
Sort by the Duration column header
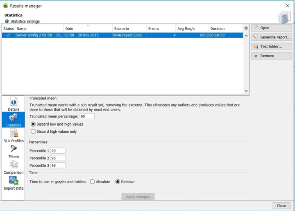click(226, 29)
